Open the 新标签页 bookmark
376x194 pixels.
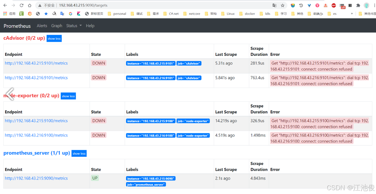click(94, 14)
